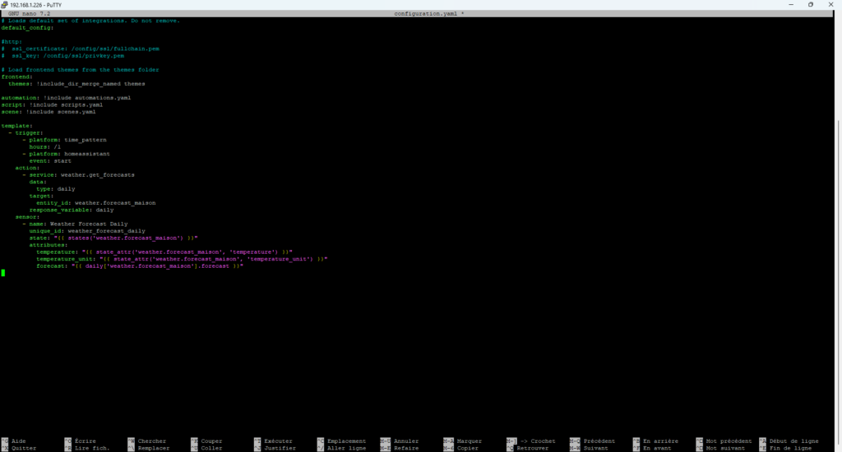
Task: Click the 'Emplacement' shortcut label
Action: 346,441
